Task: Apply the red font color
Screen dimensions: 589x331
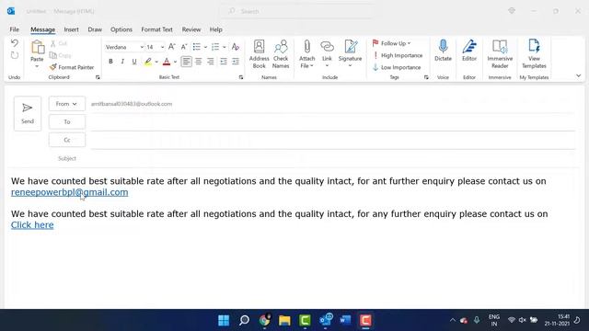Action: tap(167, 62)
